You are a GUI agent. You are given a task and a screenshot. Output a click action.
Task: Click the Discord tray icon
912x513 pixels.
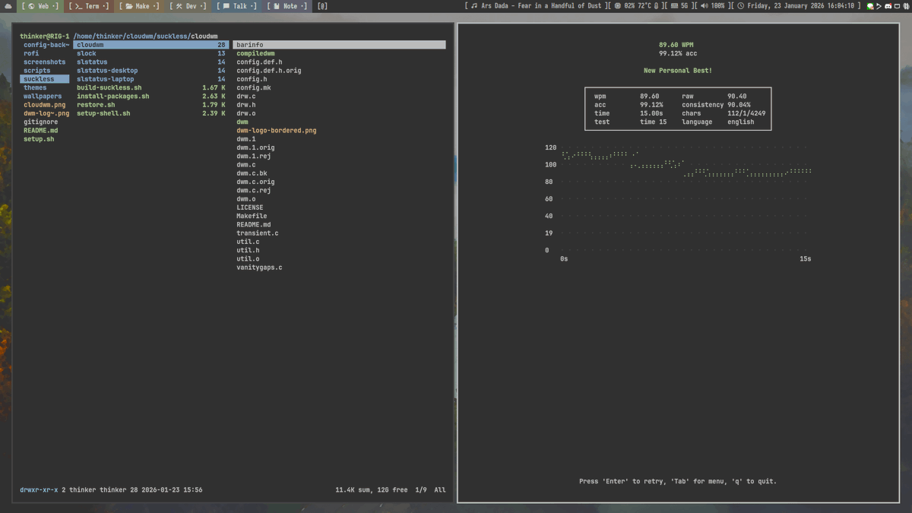[888, 6]
